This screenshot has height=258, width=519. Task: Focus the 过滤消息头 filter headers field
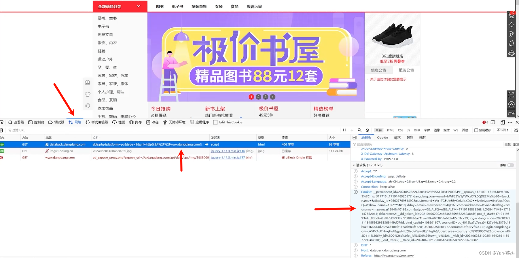426,144
